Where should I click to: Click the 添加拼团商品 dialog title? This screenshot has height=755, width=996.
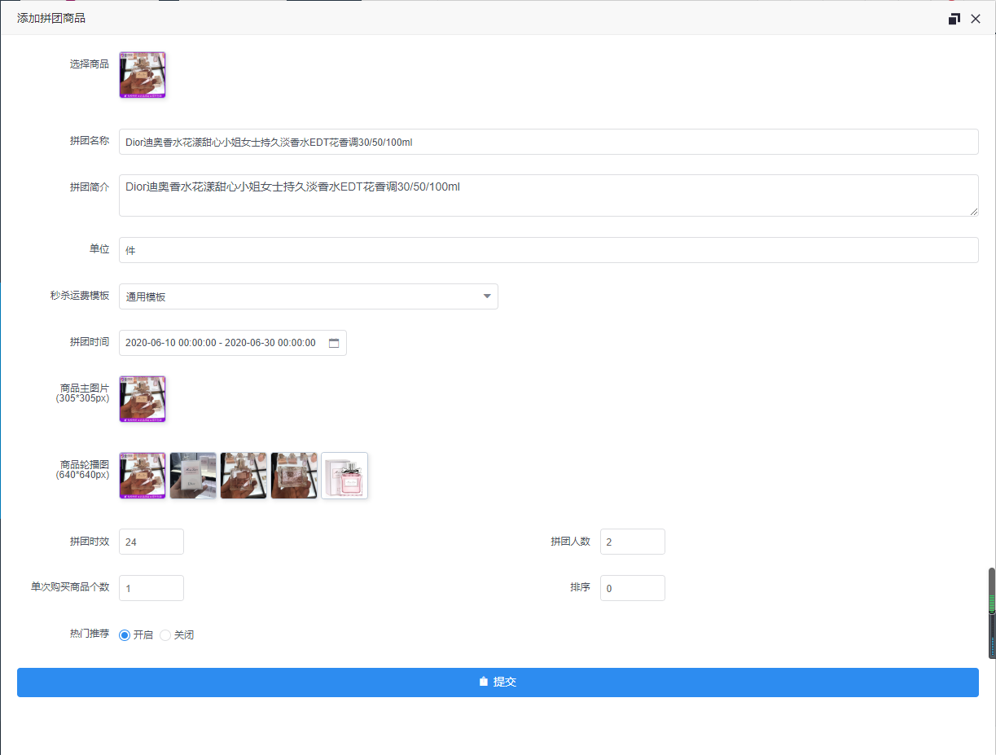click(51, 18)
